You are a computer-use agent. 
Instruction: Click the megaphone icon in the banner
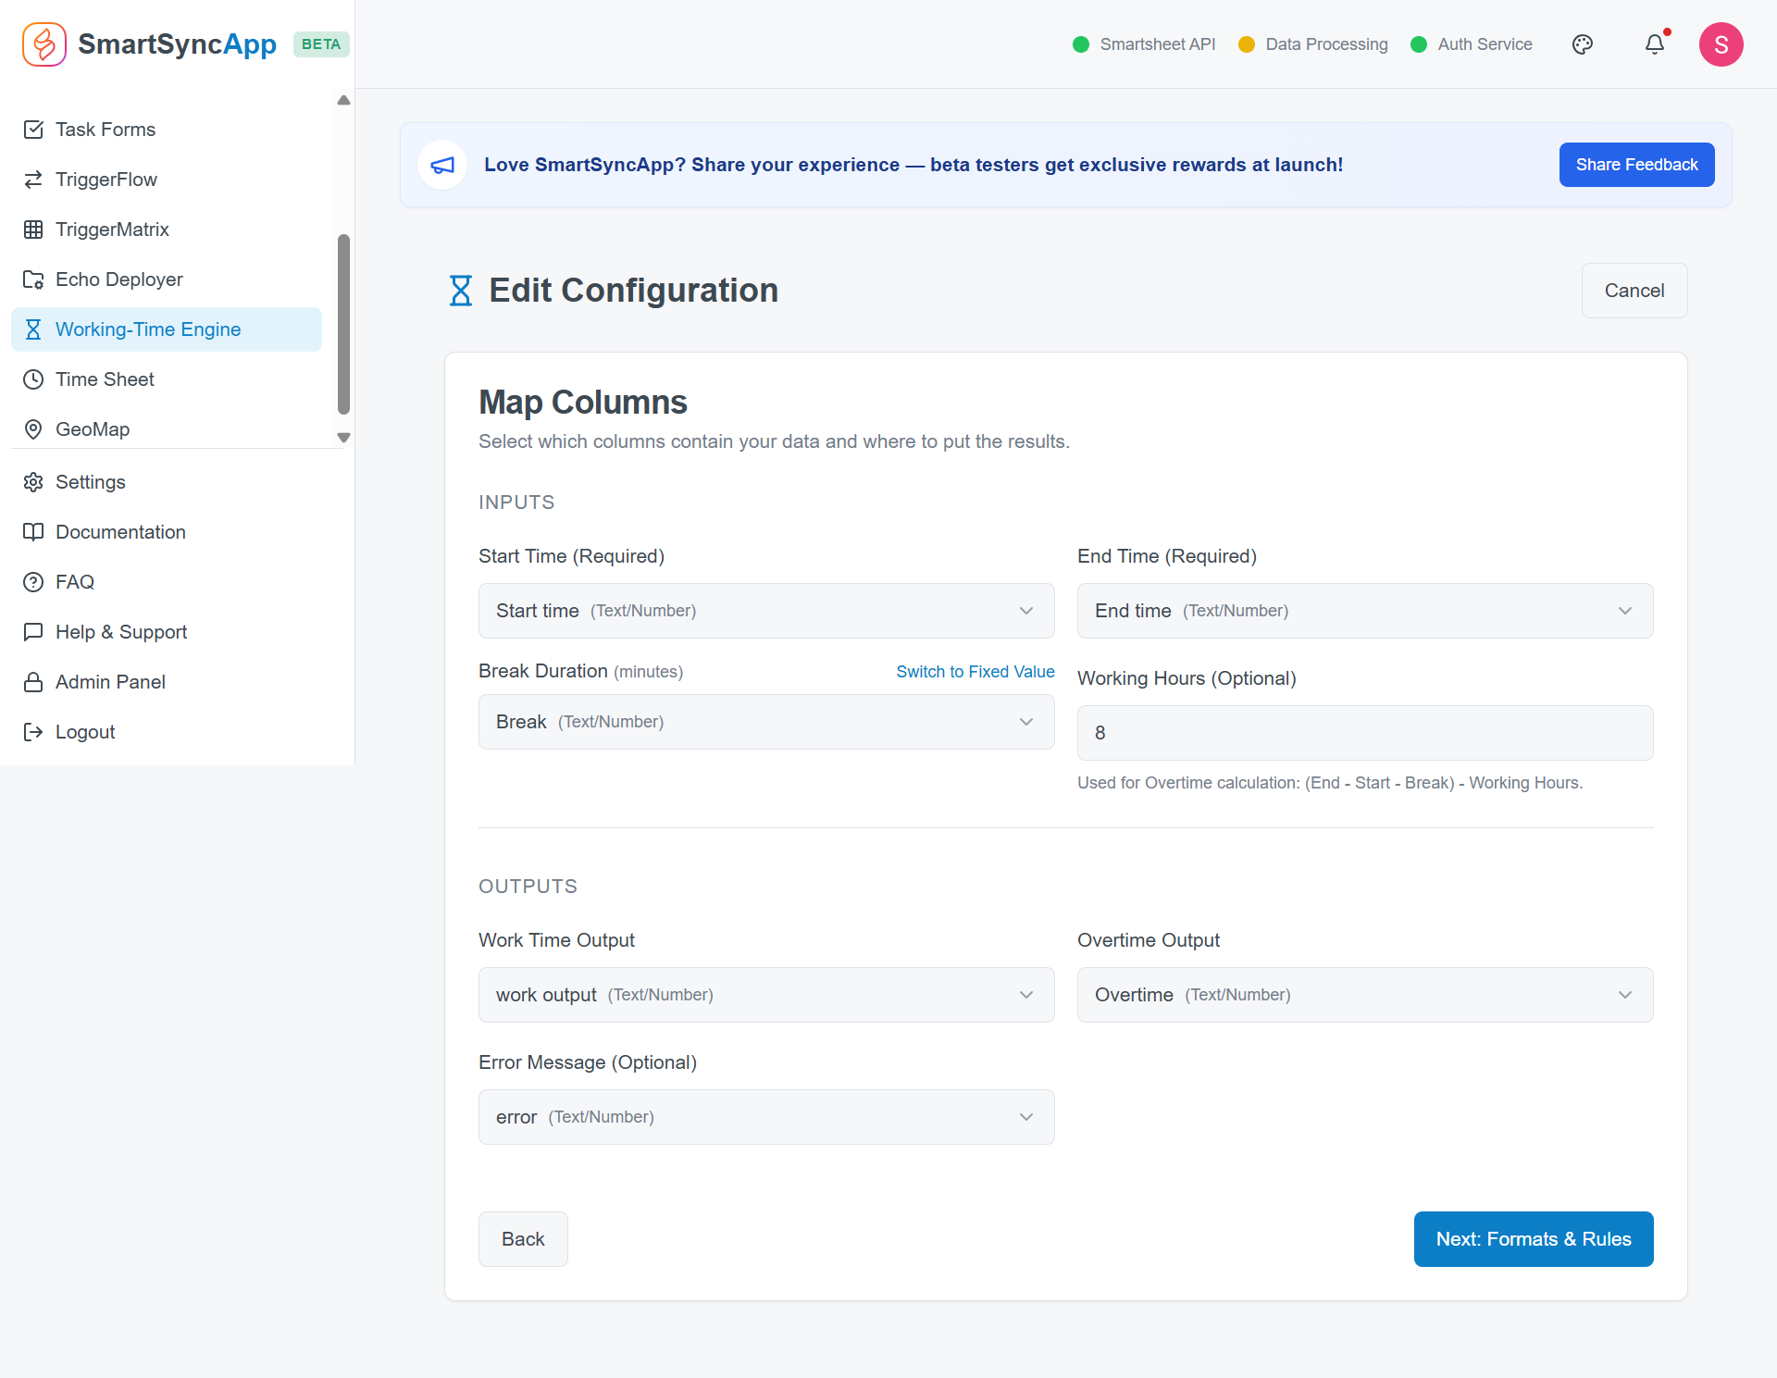442,165
